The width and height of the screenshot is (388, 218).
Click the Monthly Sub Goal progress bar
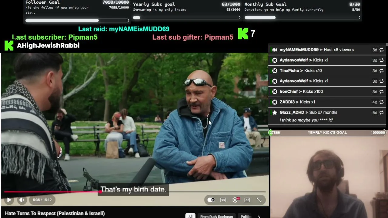[x=302, y=18]
